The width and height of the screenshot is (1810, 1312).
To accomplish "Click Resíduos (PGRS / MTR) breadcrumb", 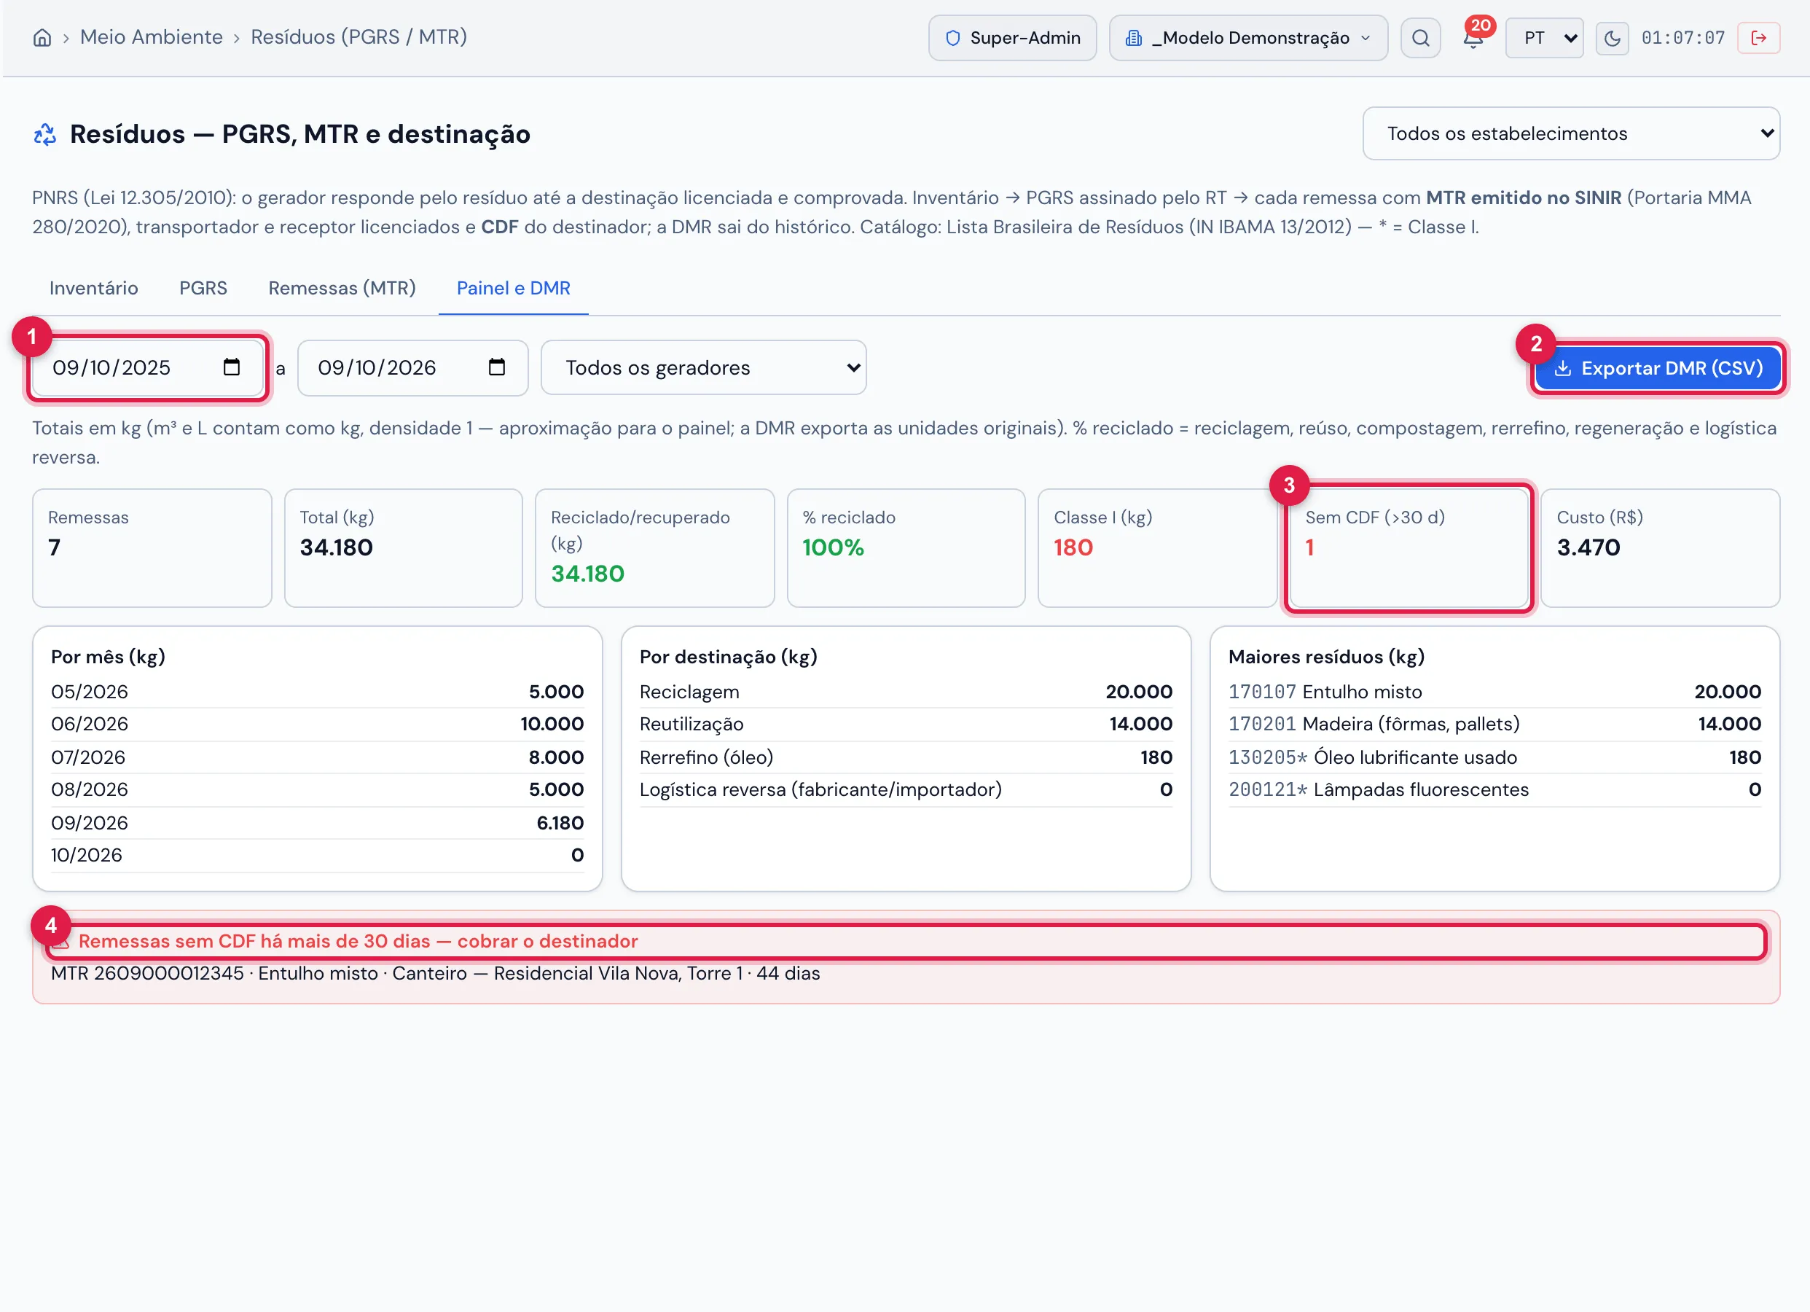I will point(359,37).
